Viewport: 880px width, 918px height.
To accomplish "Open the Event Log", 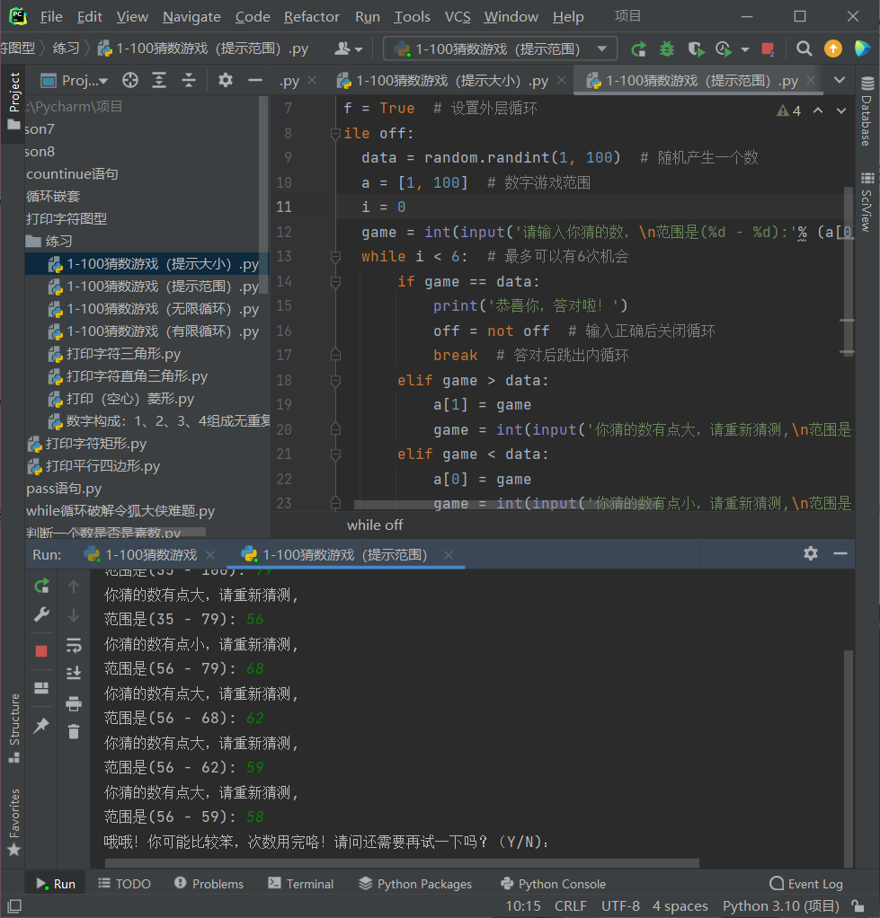I will pos(806,884).
